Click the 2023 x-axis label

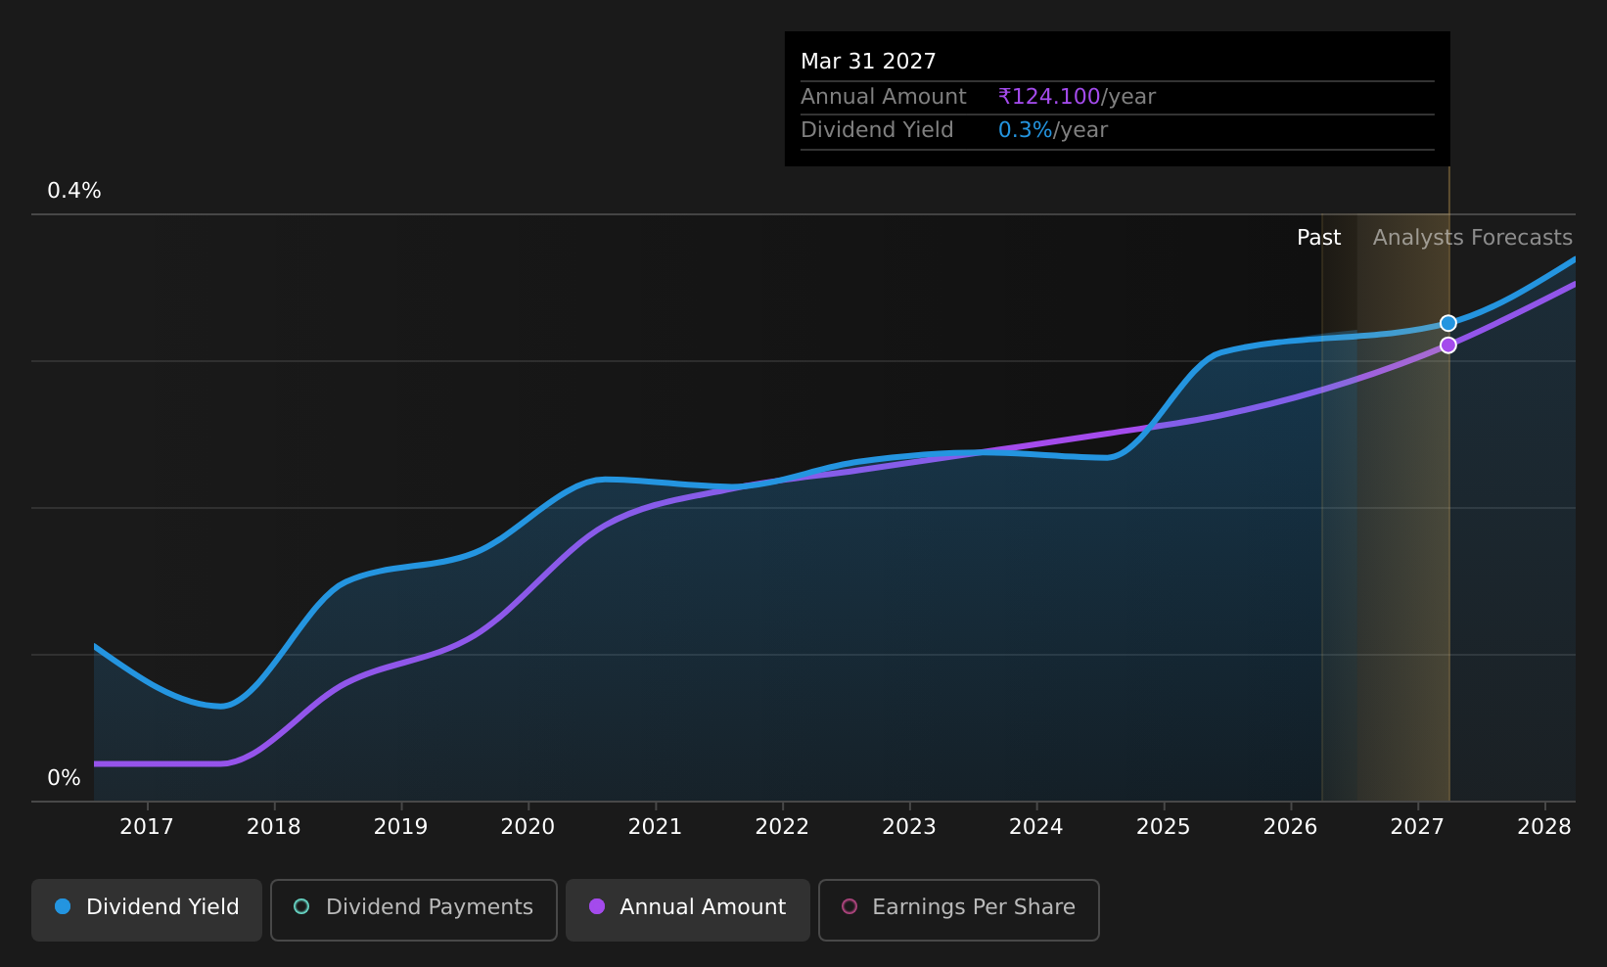pos(909,827)
